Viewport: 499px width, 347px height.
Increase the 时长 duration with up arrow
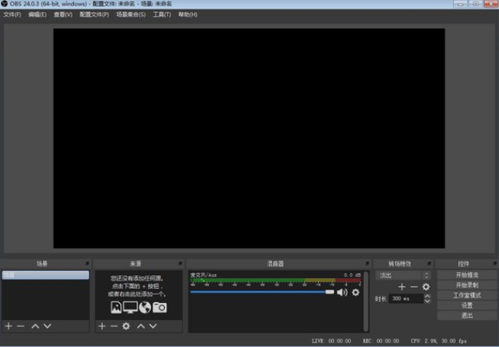click(428, 296)
